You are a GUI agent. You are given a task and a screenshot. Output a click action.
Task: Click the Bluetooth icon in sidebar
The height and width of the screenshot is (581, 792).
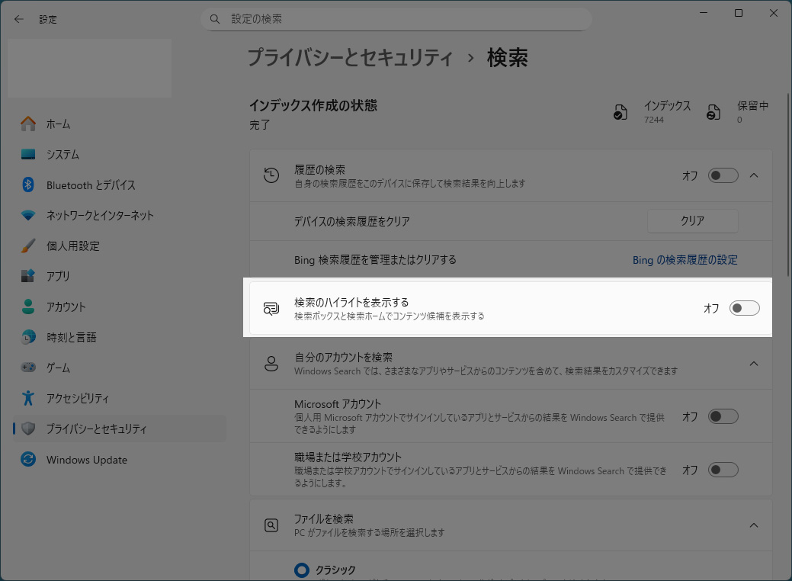click(28, 185)
